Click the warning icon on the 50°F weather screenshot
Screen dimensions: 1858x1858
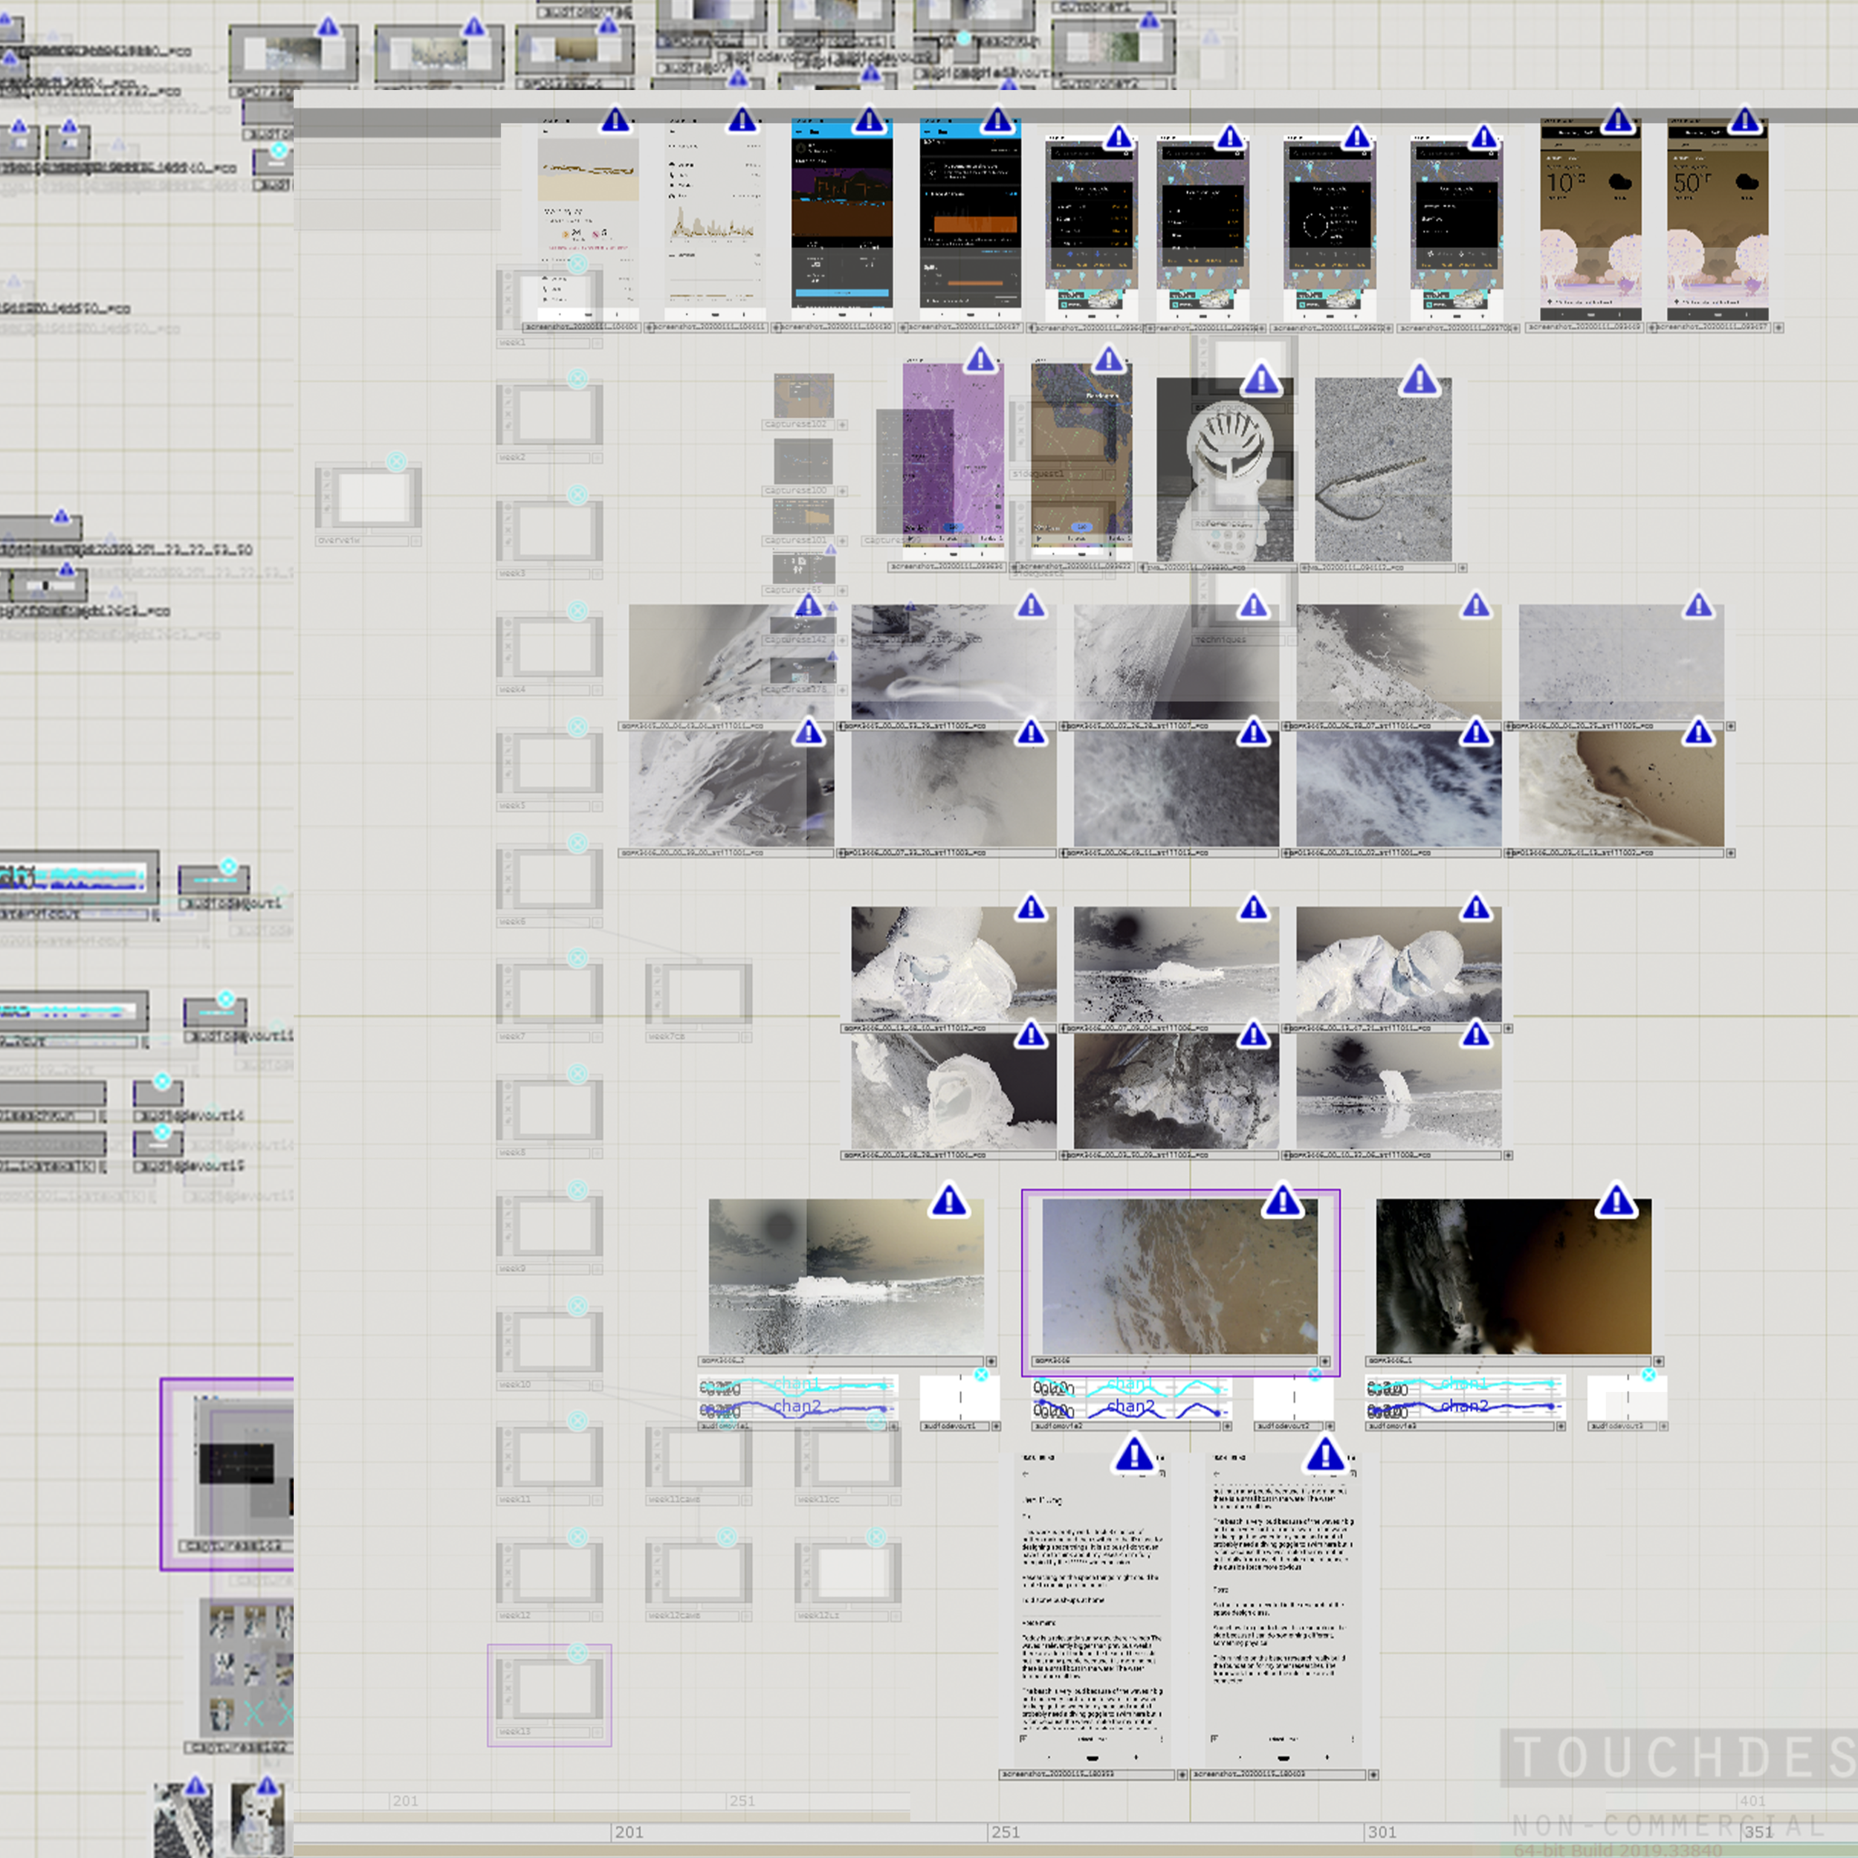tap(1744, 121)
